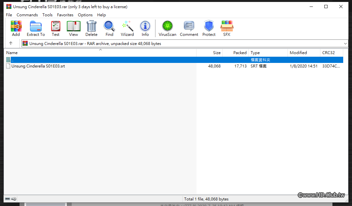Open the Help menu
The height and width of the screenshot is (206, 352).
101,15
